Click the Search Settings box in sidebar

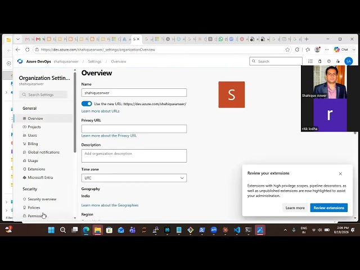[43, 94]
